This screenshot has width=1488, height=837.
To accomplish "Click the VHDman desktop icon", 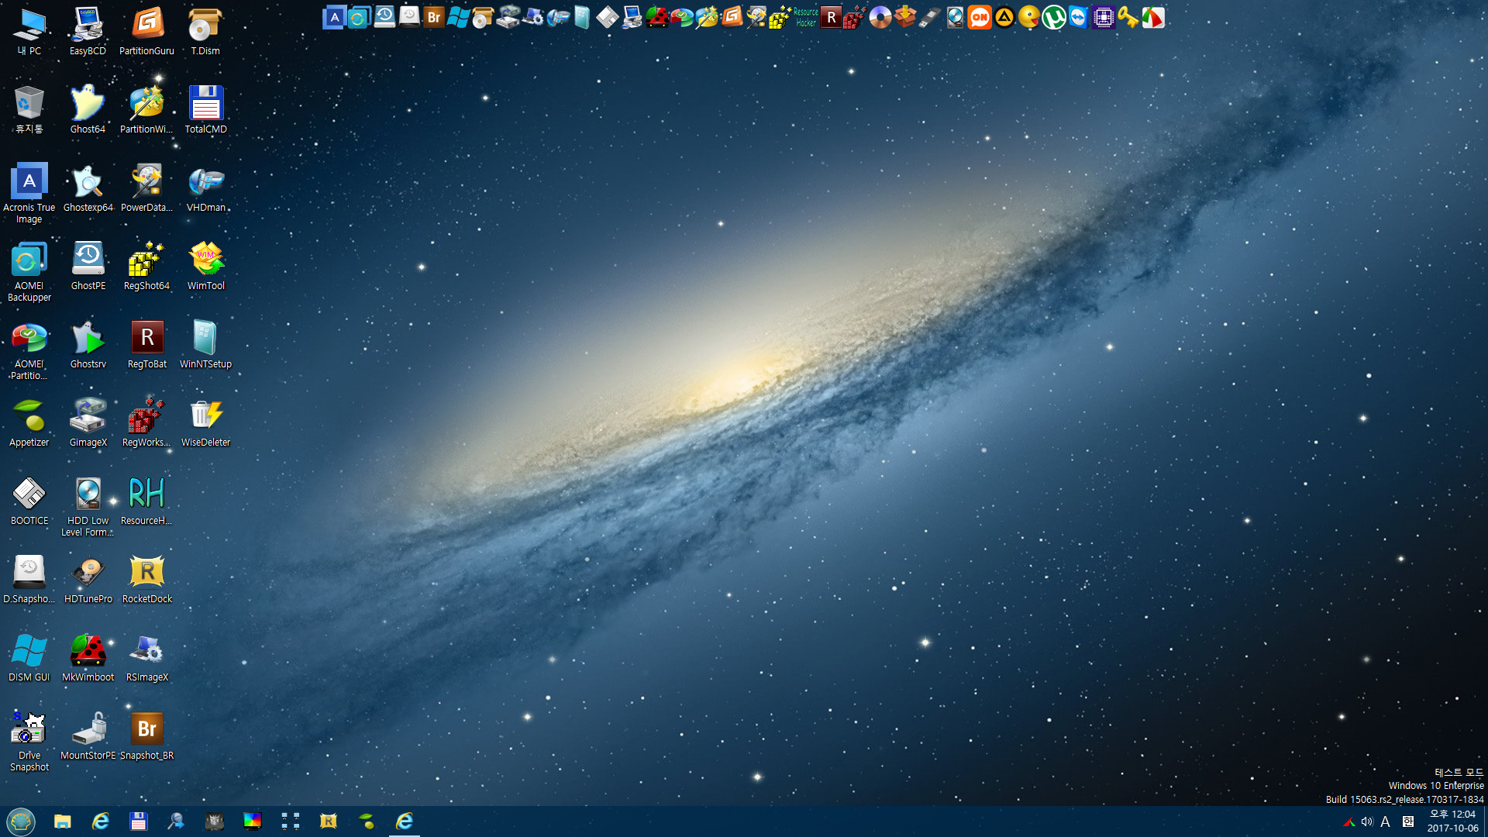I will [205, 188].
